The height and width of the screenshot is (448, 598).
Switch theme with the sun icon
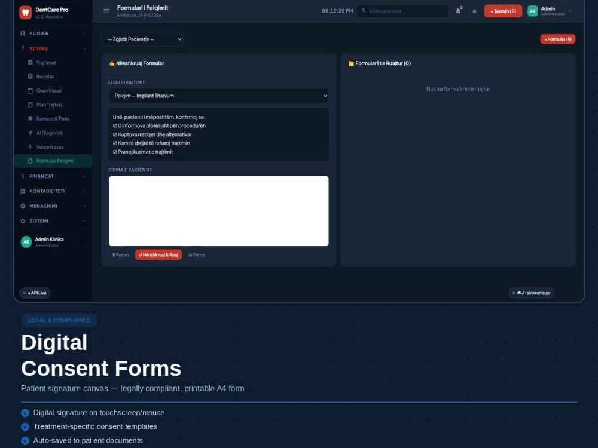(474, 11)
